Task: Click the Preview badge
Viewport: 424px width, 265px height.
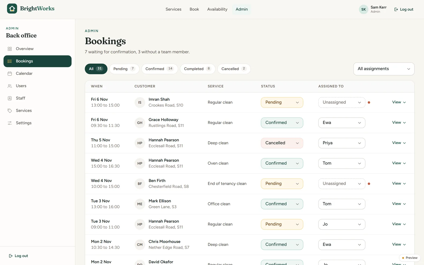Action: point(410,258)
